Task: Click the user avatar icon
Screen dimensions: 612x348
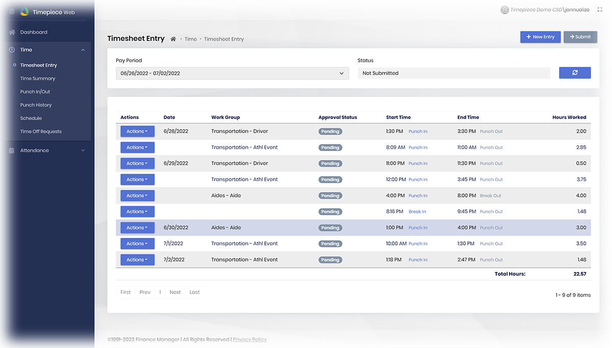Action: [x=504, y=10]
